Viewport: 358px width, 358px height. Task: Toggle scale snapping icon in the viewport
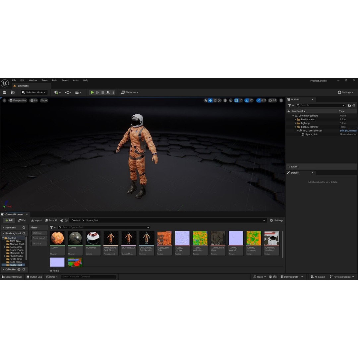pos(259,100)
